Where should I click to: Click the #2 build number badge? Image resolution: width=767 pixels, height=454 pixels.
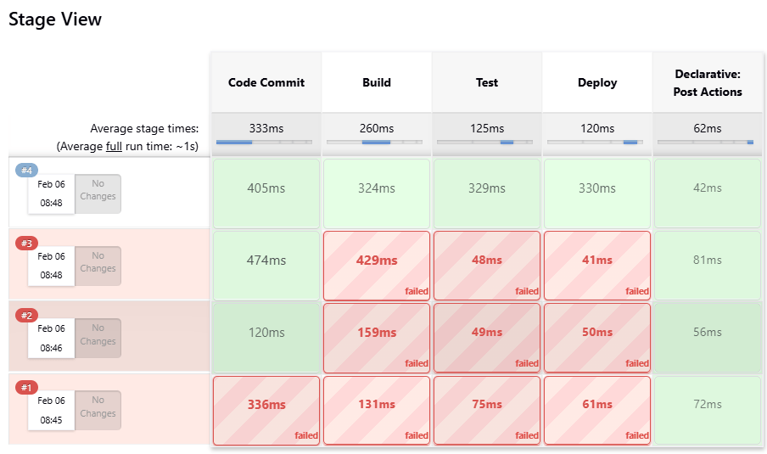coord(25,316)
